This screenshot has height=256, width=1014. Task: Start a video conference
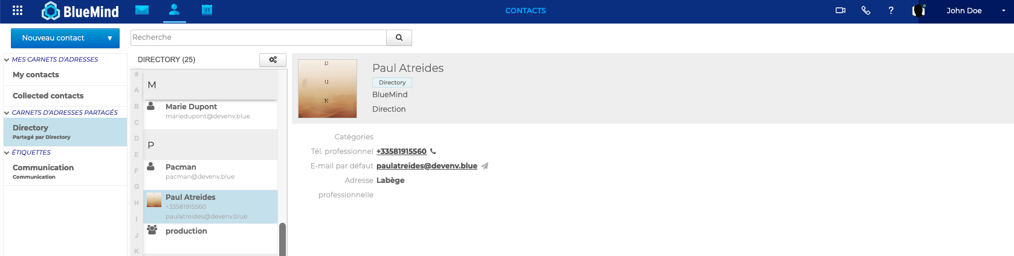coord(840,10)
